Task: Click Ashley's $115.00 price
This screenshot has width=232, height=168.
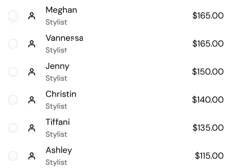Action: click(209, 156)
